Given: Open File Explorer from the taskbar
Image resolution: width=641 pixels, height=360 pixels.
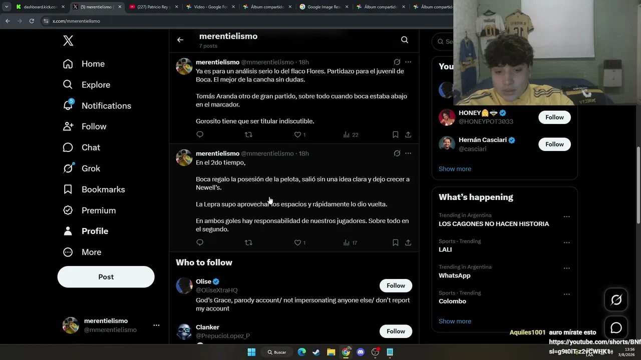Looking at the screenshot, I should coord(331,352).
